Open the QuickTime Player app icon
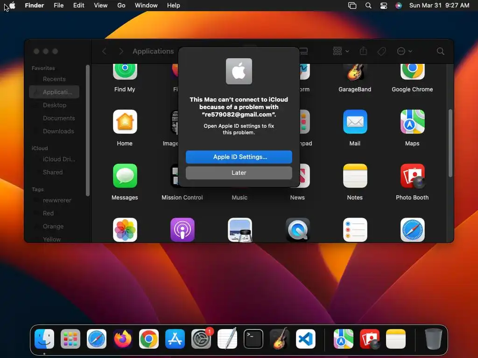Viewport: 478px width, 358px height. click(297, 229)
